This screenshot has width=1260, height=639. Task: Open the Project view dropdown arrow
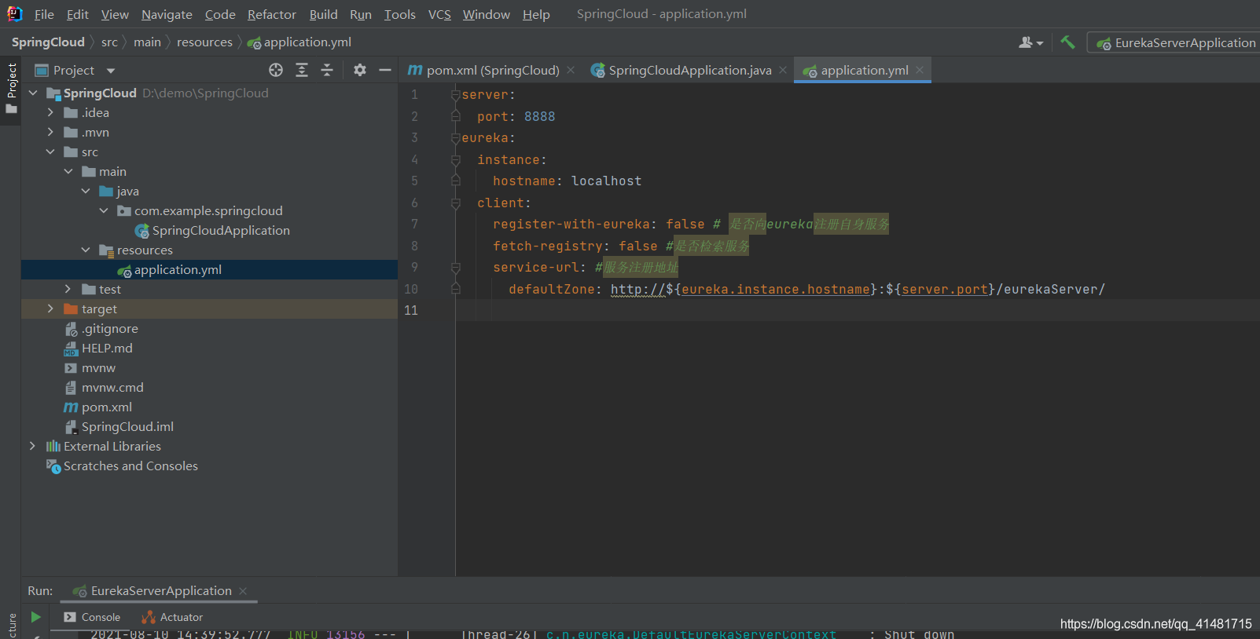[x=111, y=71]
